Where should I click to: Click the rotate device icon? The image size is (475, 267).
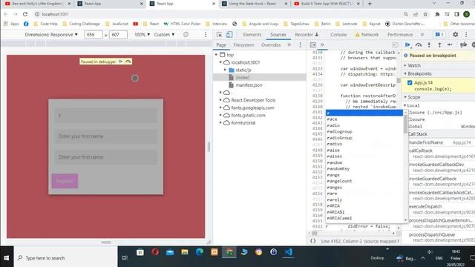click(186, 35)
